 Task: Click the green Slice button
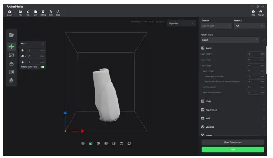[x=233, y=149]
